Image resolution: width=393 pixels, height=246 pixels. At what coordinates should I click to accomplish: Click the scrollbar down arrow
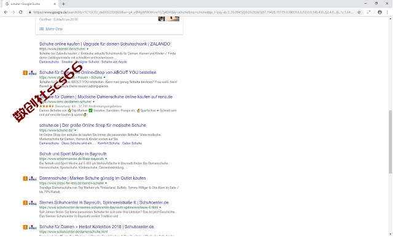(x=391, y=234)
